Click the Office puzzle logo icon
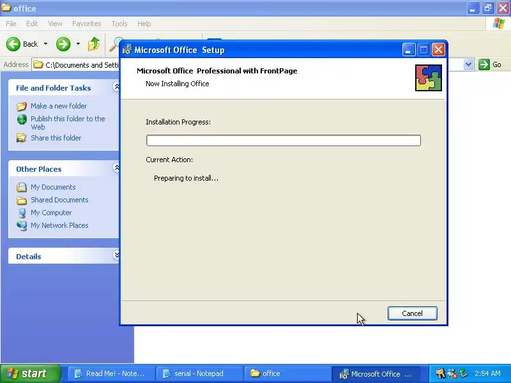The height and width of the screenshot is (383, 511). [428, 78]
